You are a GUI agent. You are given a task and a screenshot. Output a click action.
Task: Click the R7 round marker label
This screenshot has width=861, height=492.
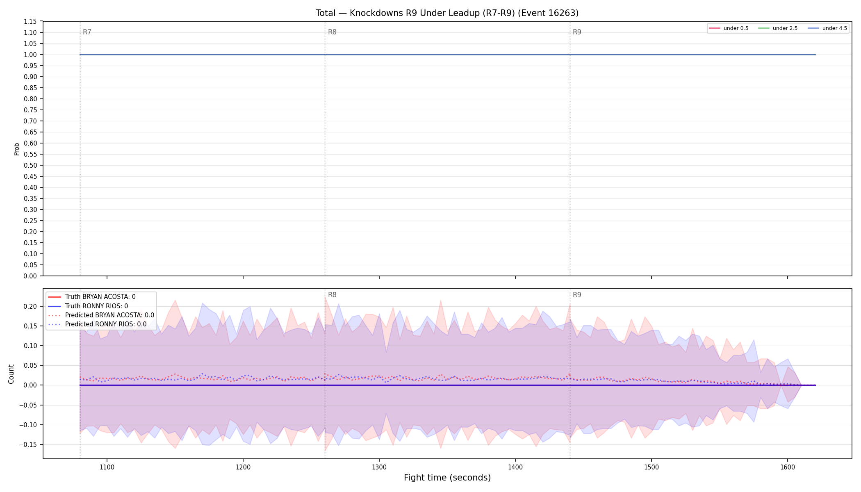(x=87, y=32)
